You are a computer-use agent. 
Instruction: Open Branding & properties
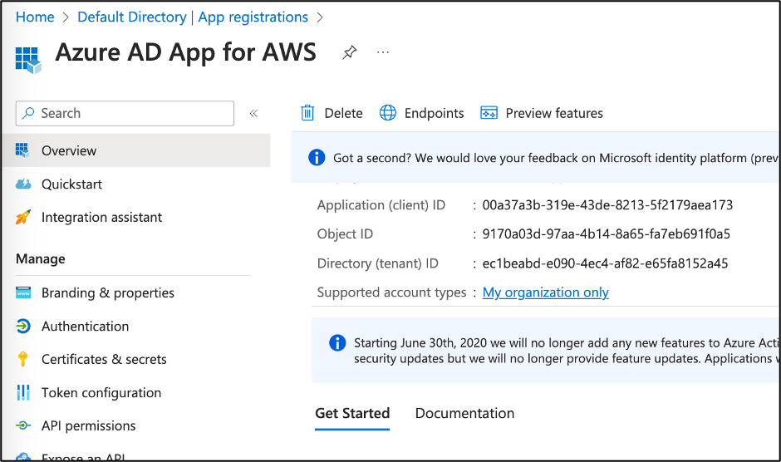click(108, 293)
